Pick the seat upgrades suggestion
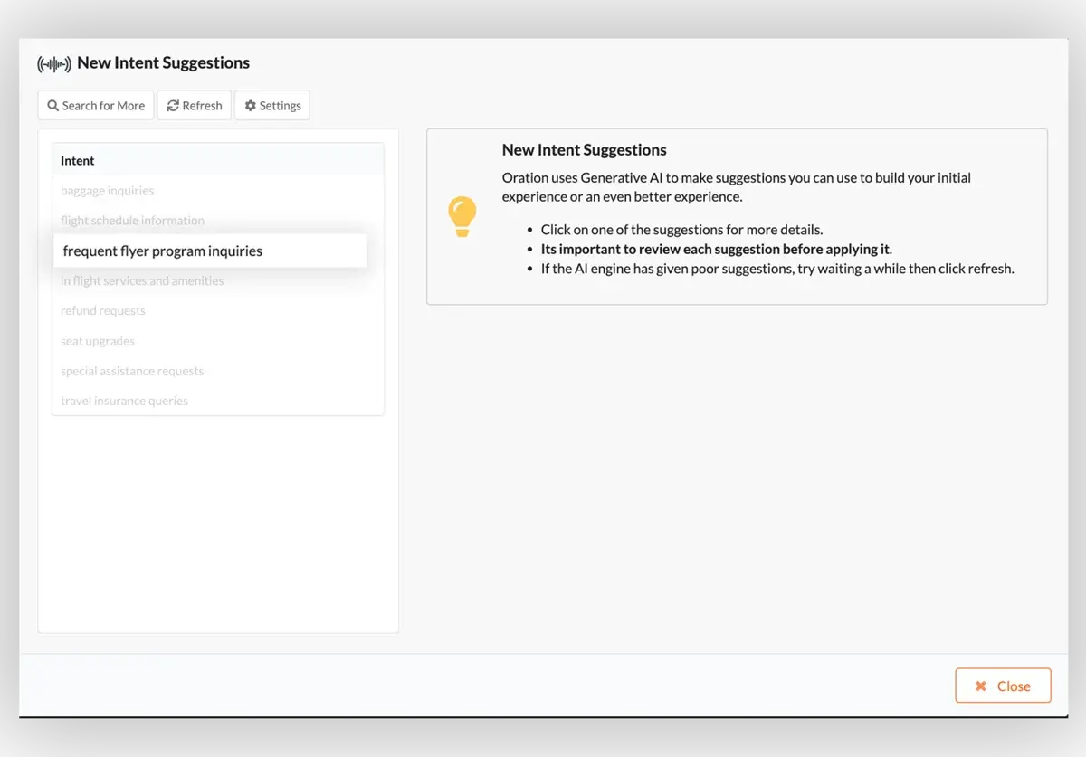The image size is (1086, 757). coord(98,342)
